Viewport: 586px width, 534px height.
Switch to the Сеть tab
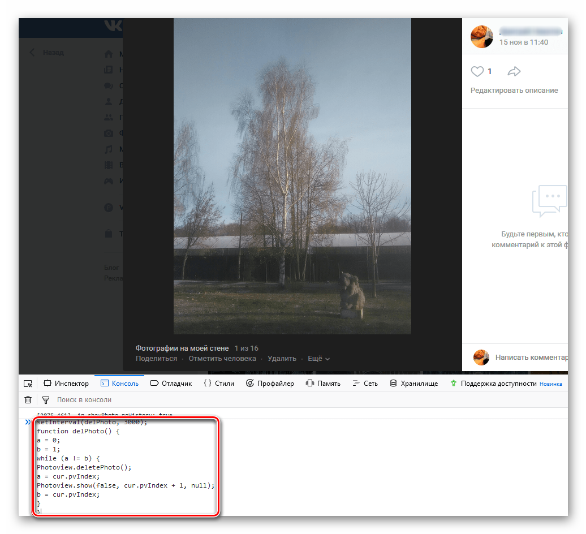pyautogui.click(x=365, y=384)
